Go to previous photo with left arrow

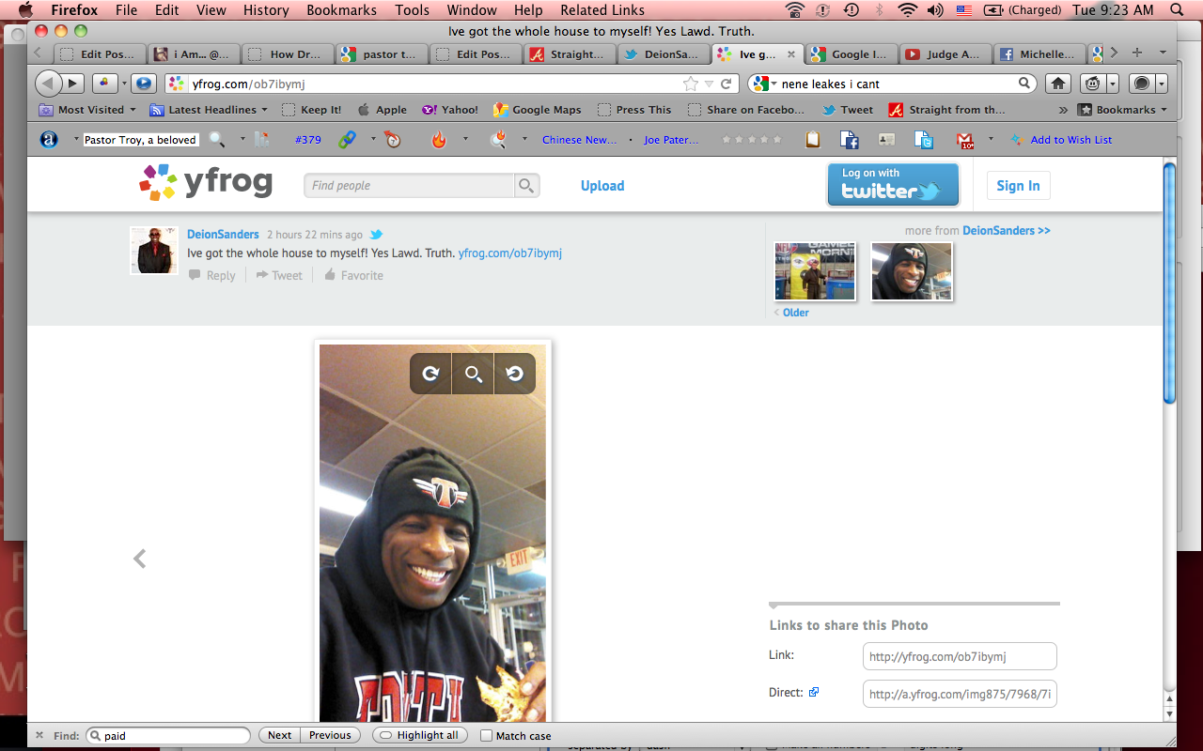coord(140,559)
